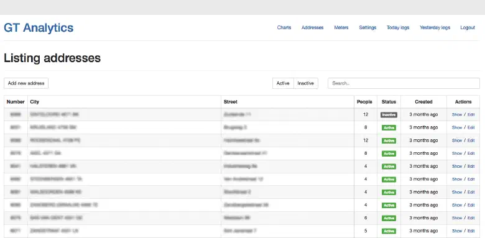Filter the list with the Active button
This screenshot has width=485, height=238.
click(x=283, y=83)
